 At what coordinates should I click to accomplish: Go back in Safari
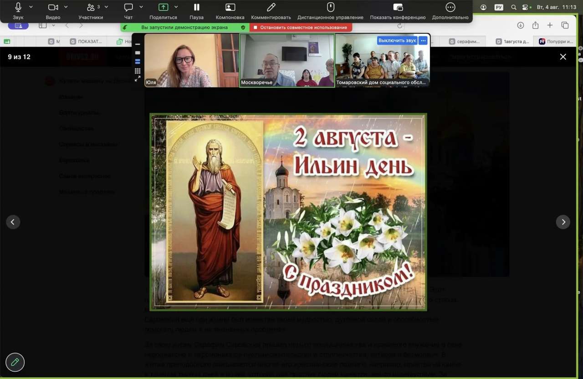click(x=67, y=25)
